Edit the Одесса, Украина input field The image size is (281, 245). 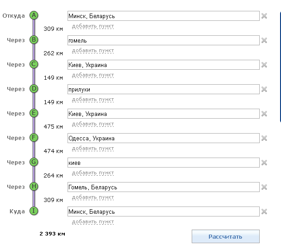(x=164, y=138)
